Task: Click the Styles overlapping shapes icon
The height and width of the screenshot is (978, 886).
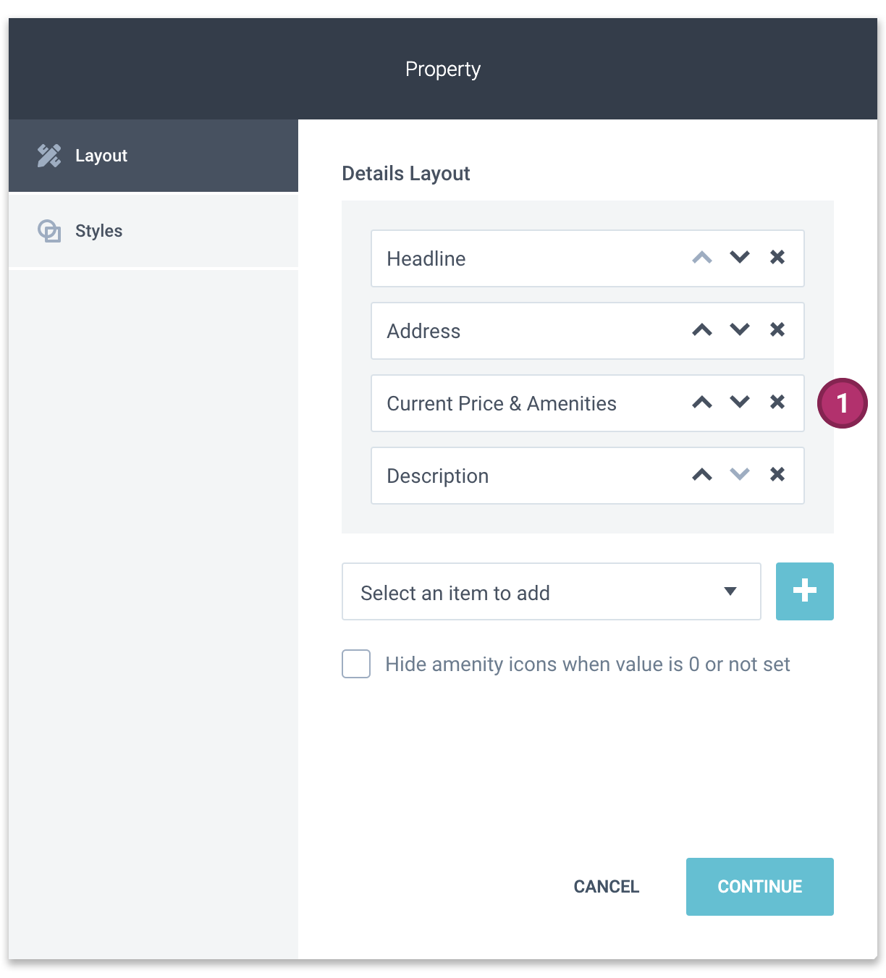Action: pyautogui.click(x=49, y=231)
